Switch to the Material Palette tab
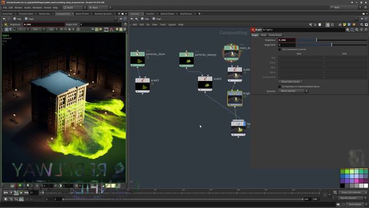The width and height of the screenshot is (369, 208). (x=167, y=14)
